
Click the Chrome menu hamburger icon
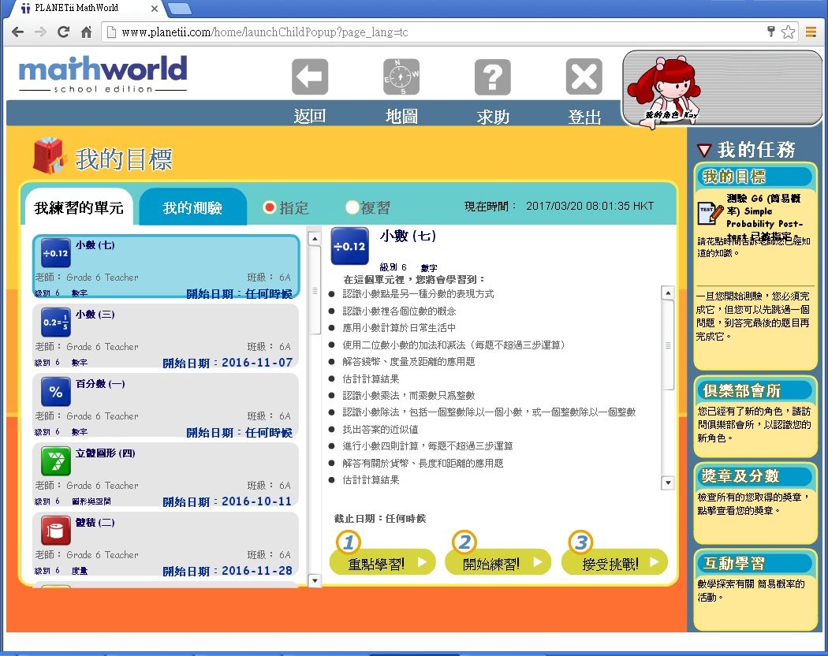[x=811, y=32]
